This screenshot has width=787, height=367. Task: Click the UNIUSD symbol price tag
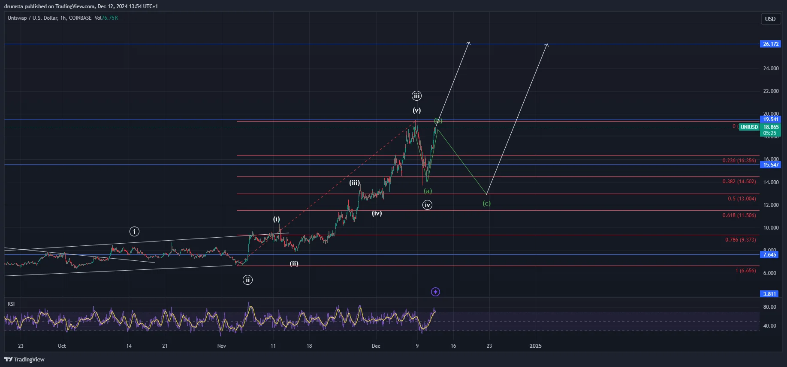(749, 127)
